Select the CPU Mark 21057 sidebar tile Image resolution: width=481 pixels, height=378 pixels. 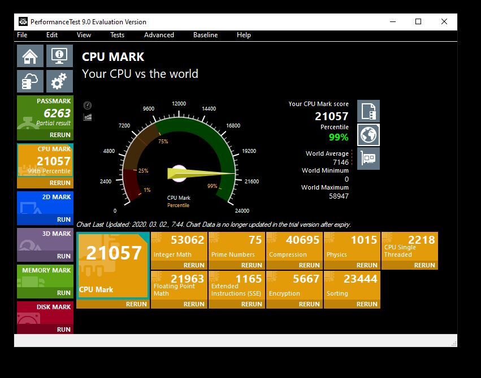tap(45, 160)
